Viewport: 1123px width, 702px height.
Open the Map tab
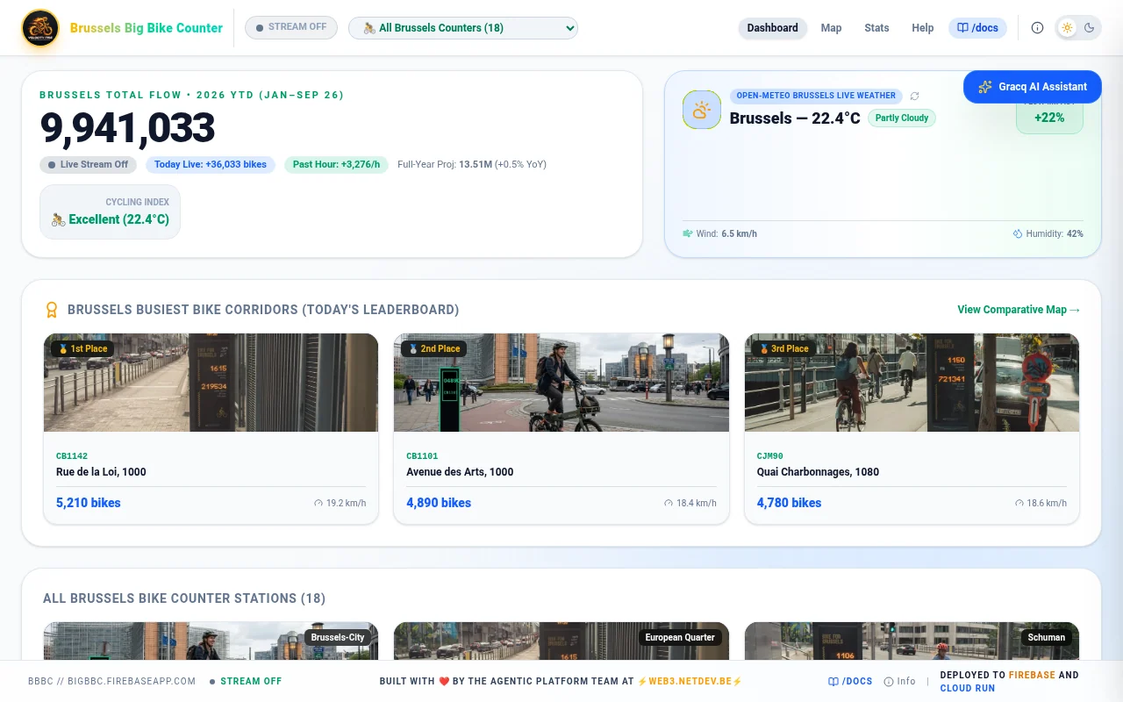pos(831,28)
